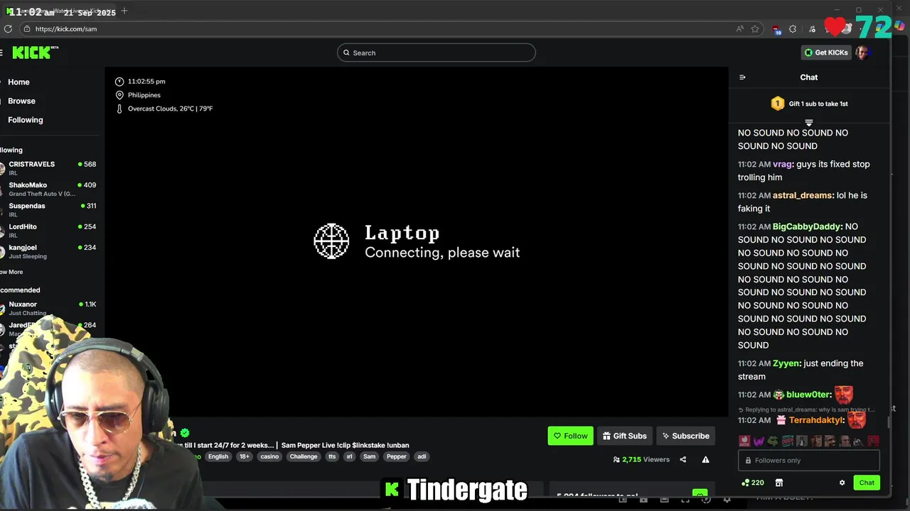Open the Kick shop icon below chat
This screenshot has width=910, height=511.
pyautogui.click(x=779, y=483)
